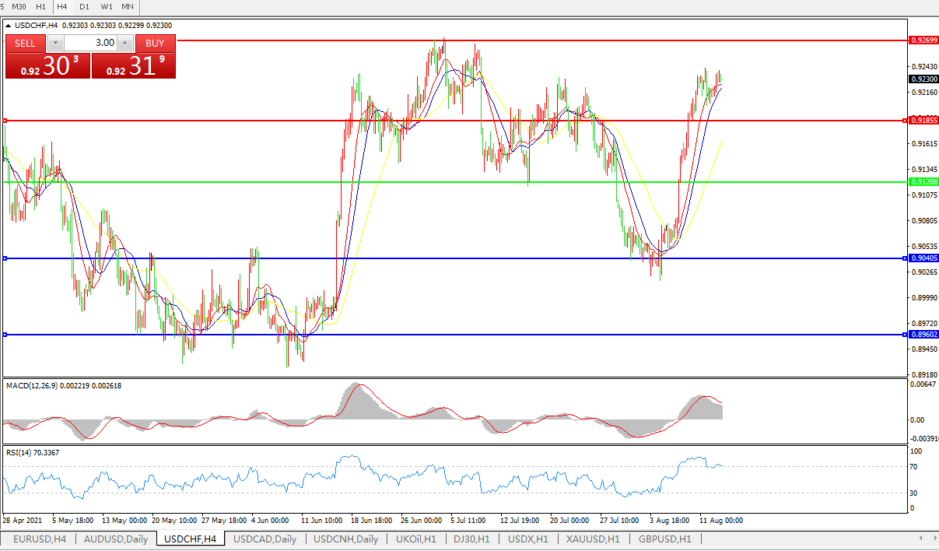The image size is (939, 551).
Task: Click the SELL button in the one-click trading panel
Action: [x=25, y=44]
